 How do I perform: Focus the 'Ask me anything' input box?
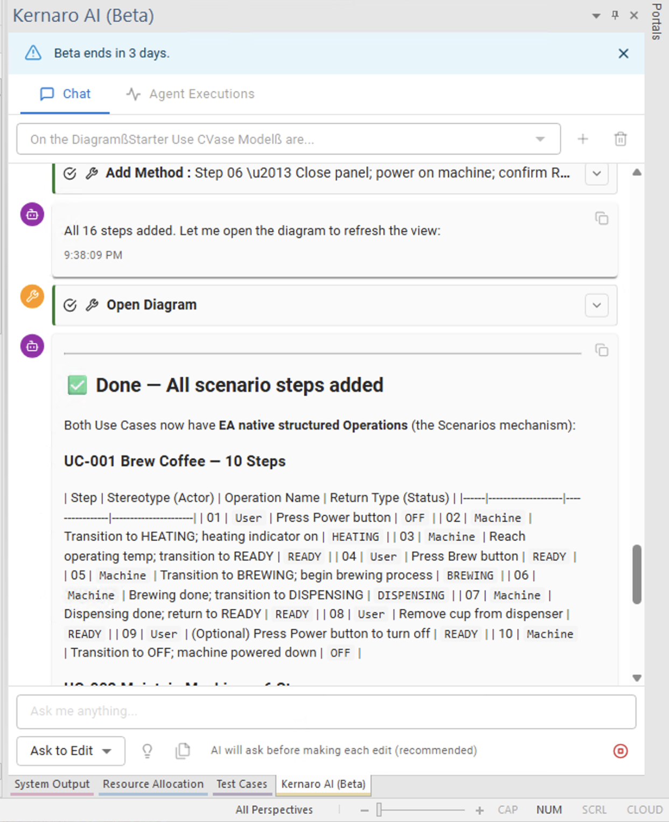tap(326, 712)
